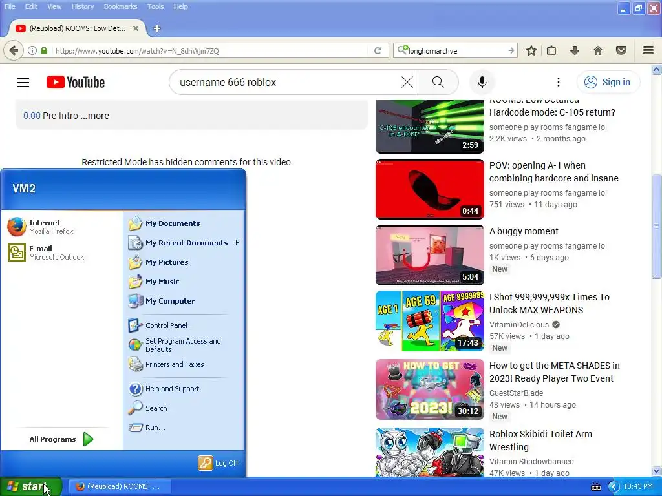The width and height of the screenshot is (662, 496).
Task: Open Set Program Access and Defaults
Action: (x=184, y=345)
